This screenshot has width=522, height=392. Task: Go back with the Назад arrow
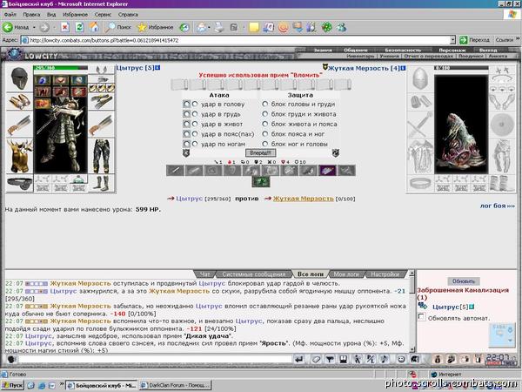16,27
